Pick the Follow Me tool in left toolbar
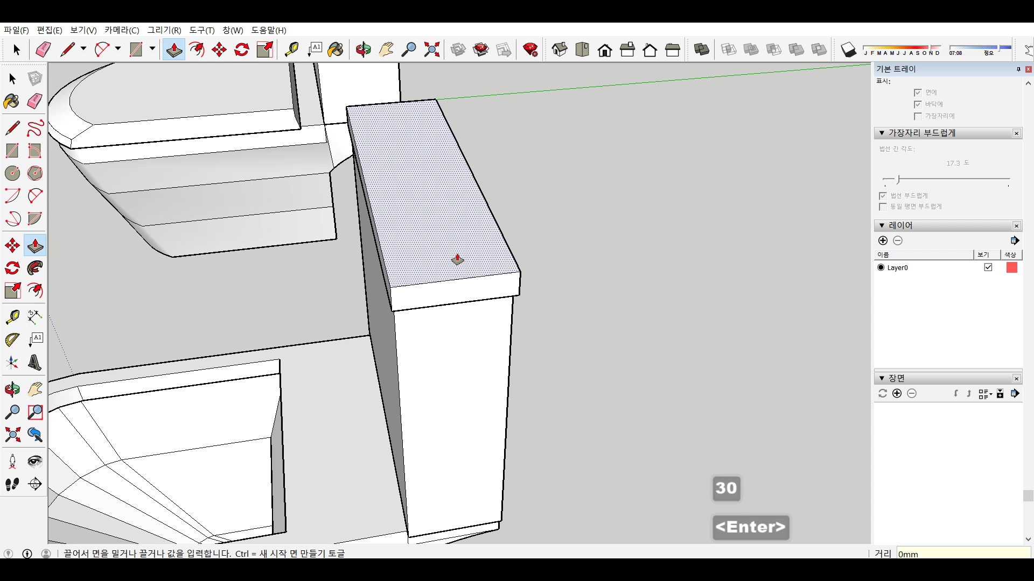1034x581 pixels. click(x=35, y=268)
